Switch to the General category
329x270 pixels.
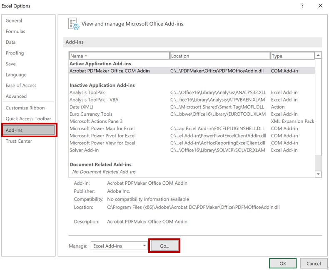pos(14,21)
